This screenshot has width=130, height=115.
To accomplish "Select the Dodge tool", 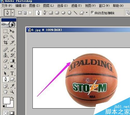I will pyautogui.click(x=12, y=66).
